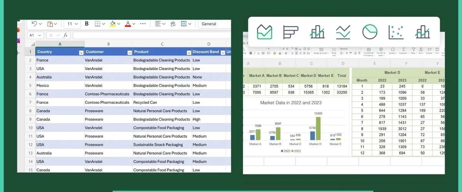Click the 33295 total cell
This screenshot has height=192, width=462.
coord(341,93)
